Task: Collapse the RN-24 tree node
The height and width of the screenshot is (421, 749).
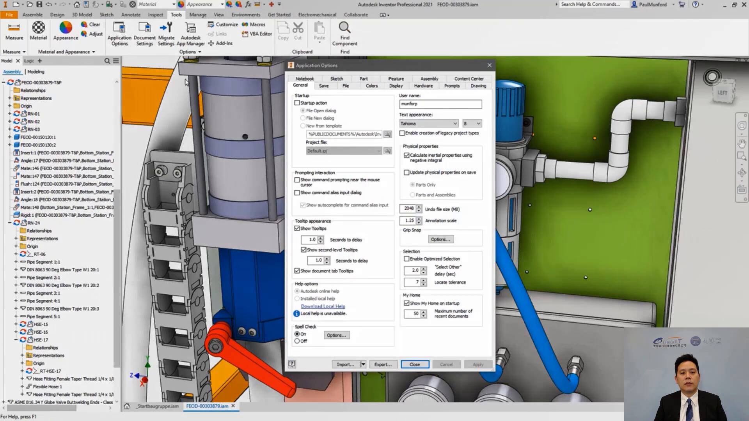Action: point(10,223)
